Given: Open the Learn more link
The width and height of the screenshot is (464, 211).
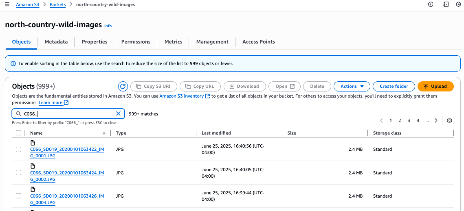Looking at the screenshot, I should coord(53,102).
